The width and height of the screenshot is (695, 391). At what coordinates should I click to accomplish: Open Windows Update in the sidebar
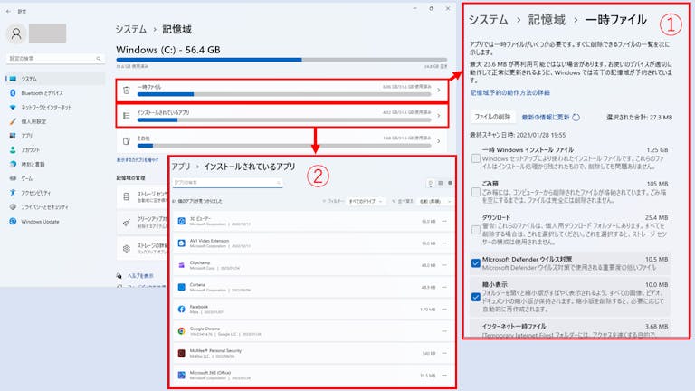pos(40,221)
